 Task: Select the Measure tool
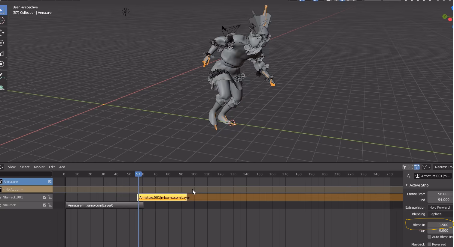pyautogui.click(x=2, y=87)
